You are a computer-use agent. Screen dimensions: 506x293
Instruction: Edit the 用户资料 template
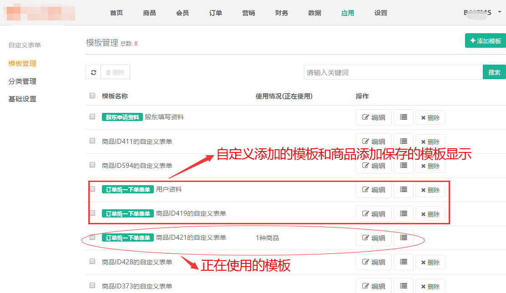[x=374, y=190]
